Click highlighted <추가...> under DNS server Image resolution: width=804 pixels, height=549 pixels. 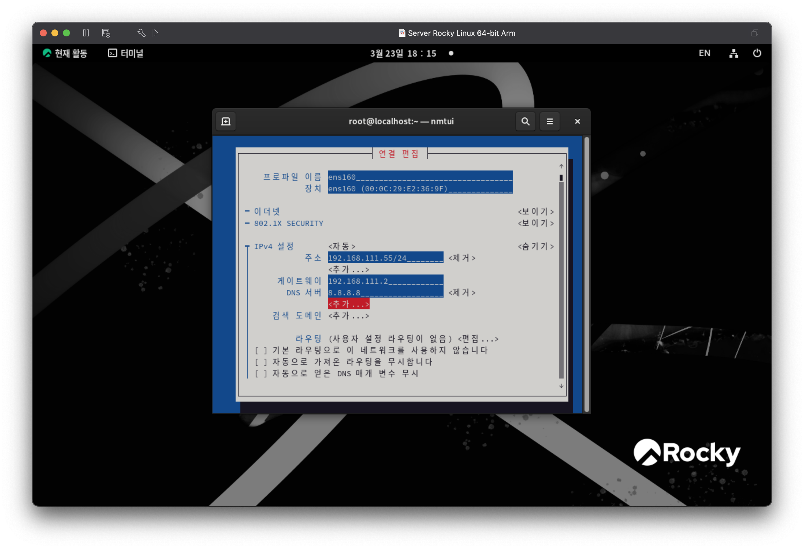[348, 304]
